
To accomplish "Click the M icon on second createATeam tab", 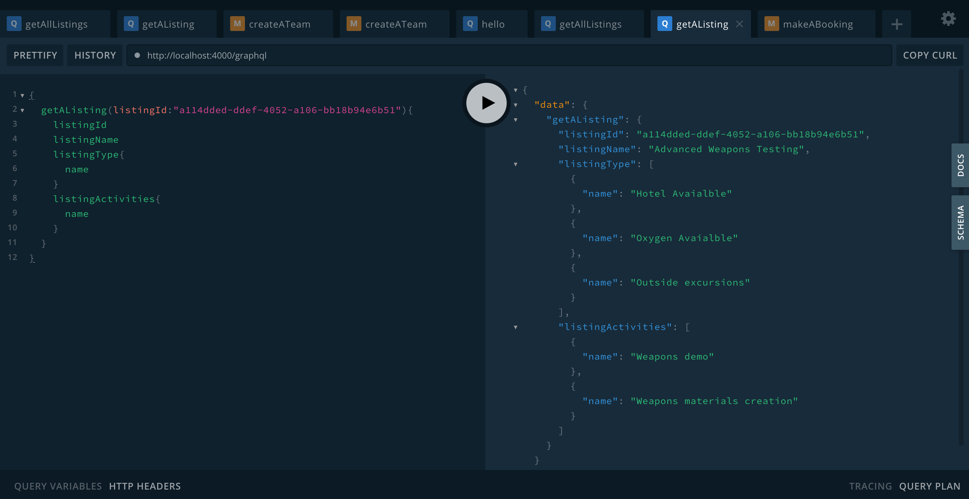I will tap(353, 24).
